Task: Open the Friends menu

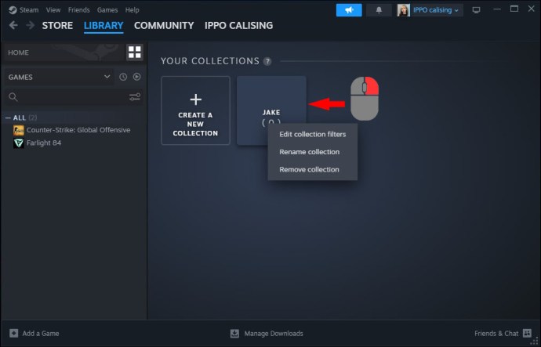Action: click(78, 10)
